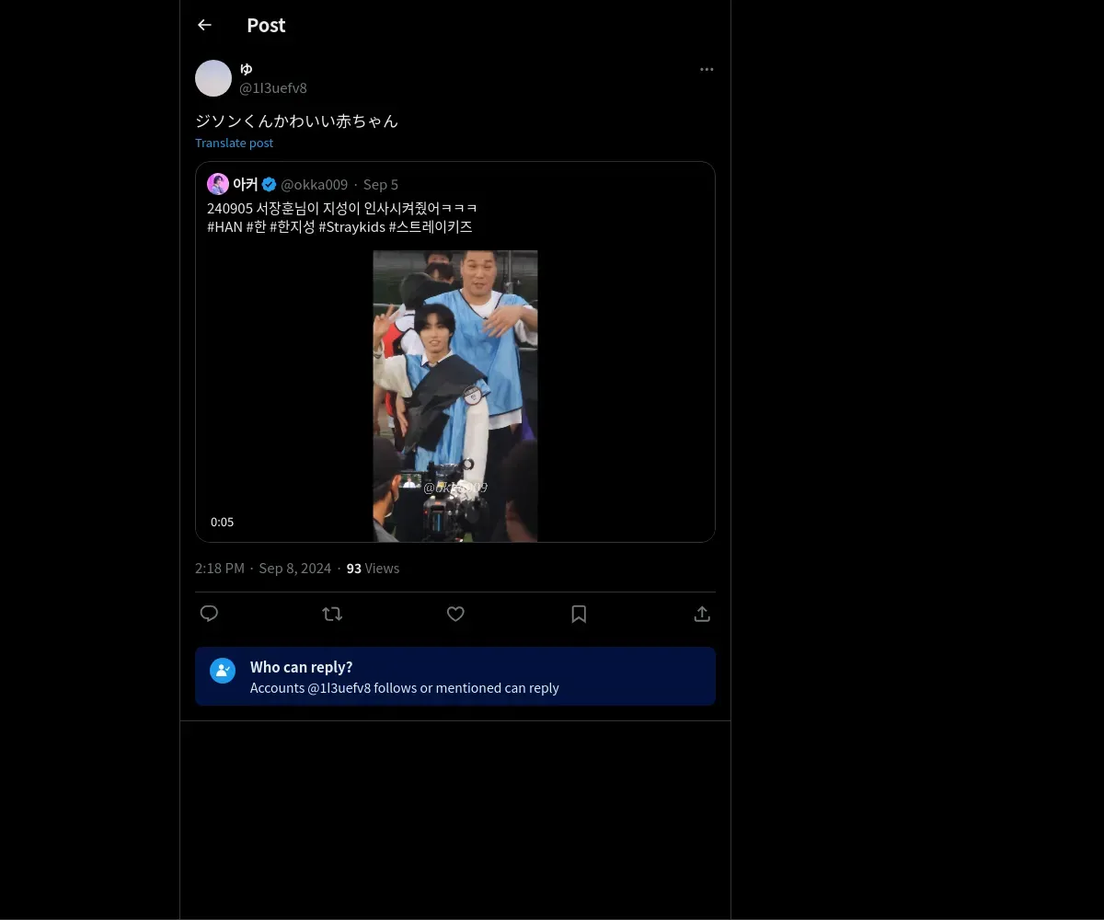Click the reply speech bubble icon

point(209,614)
